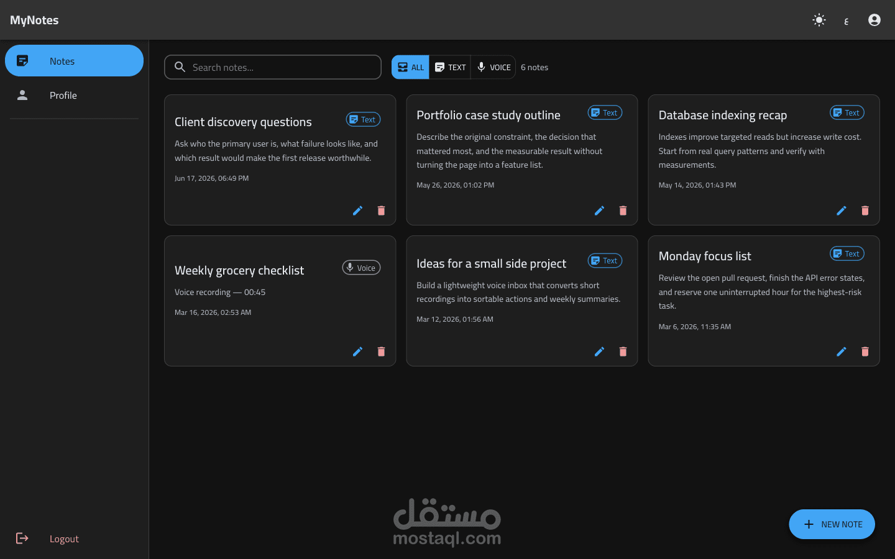Click Logout at the sidebar bottom
Screen dimensions: 895x559
[74, 539]
